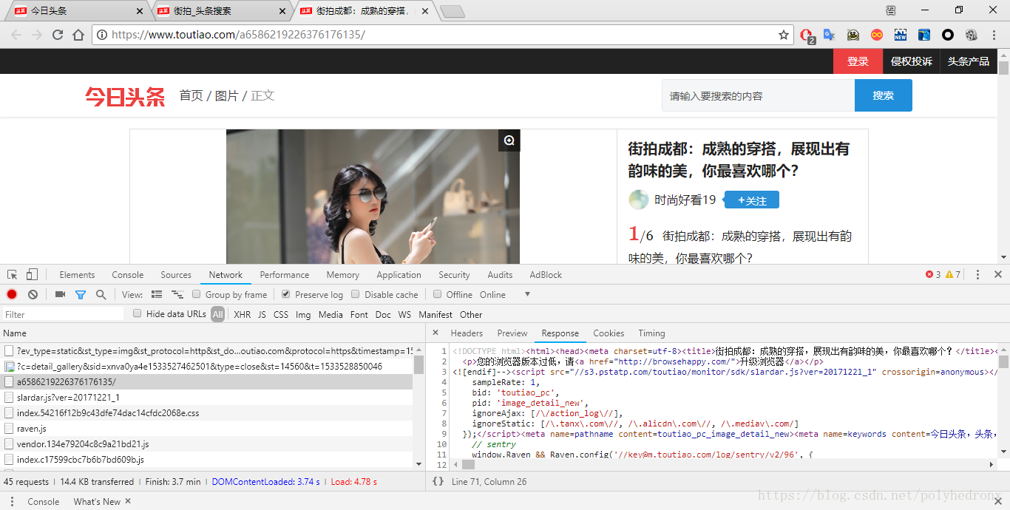Open the Console tab in DevTools
Viewport: 1010px width, 510px height.
[128, 274]
